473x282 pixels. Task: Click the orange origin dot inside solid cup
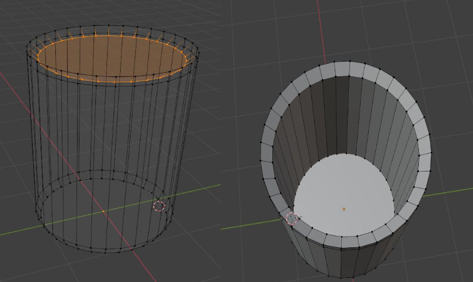coord(344,209)
